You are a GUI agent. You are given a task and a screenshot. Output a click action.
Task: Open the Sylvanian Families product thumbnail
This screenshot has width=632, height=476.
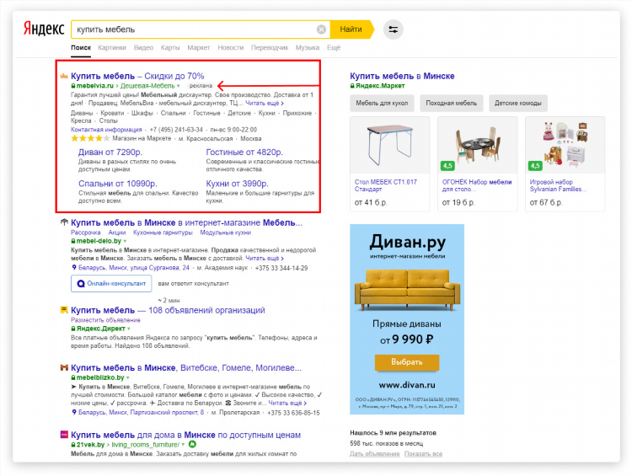(x=565, y=146)
